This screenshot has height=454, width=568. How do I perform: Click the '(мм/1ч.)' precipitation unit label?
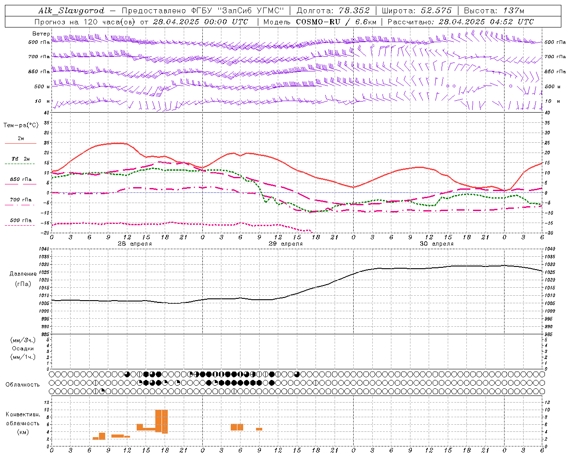[23, 357]
